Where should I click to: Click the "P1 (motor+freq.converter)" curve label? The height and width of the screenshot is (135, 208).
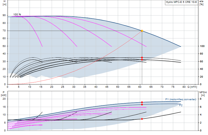click(181, 99)
